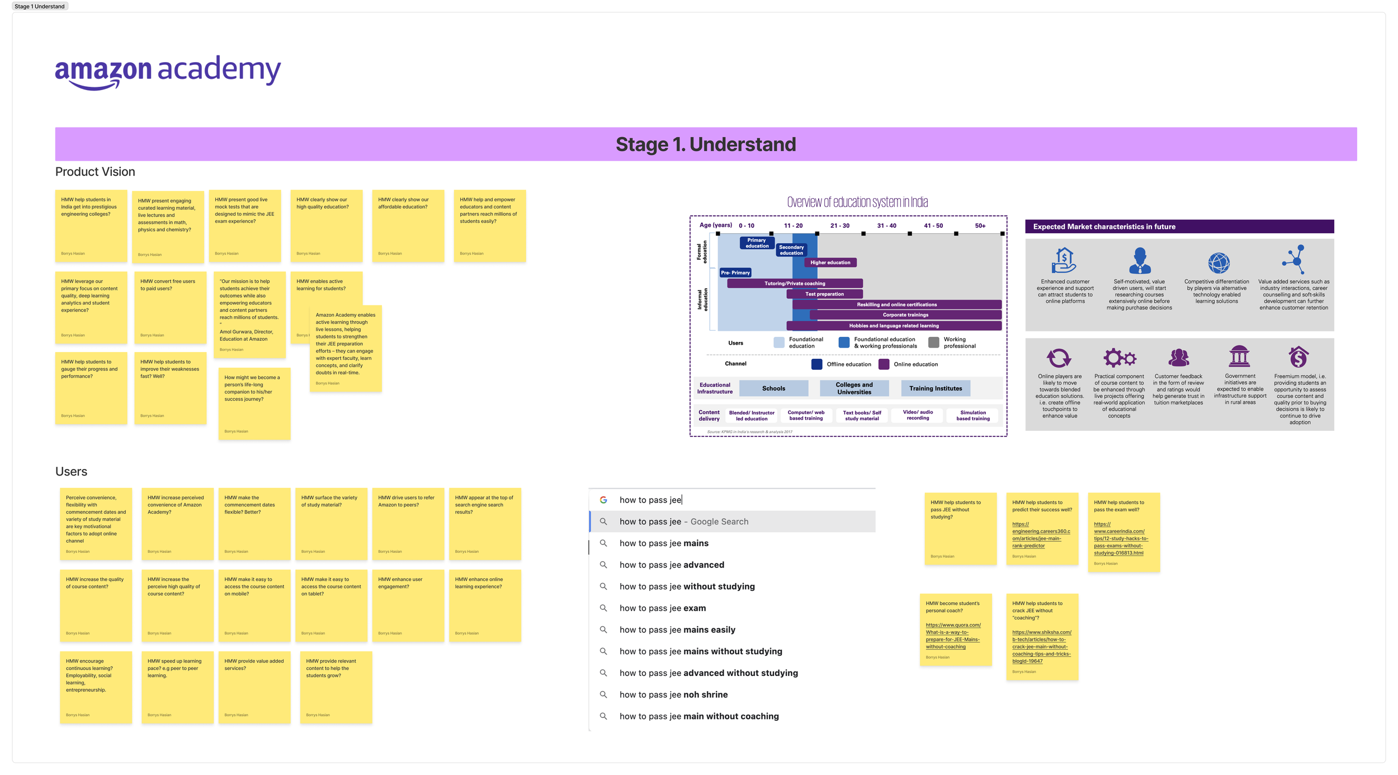Click the person icon above Self-motivated users
Viewport: 1398px width, 775px height.
[x=1140, y=261]
